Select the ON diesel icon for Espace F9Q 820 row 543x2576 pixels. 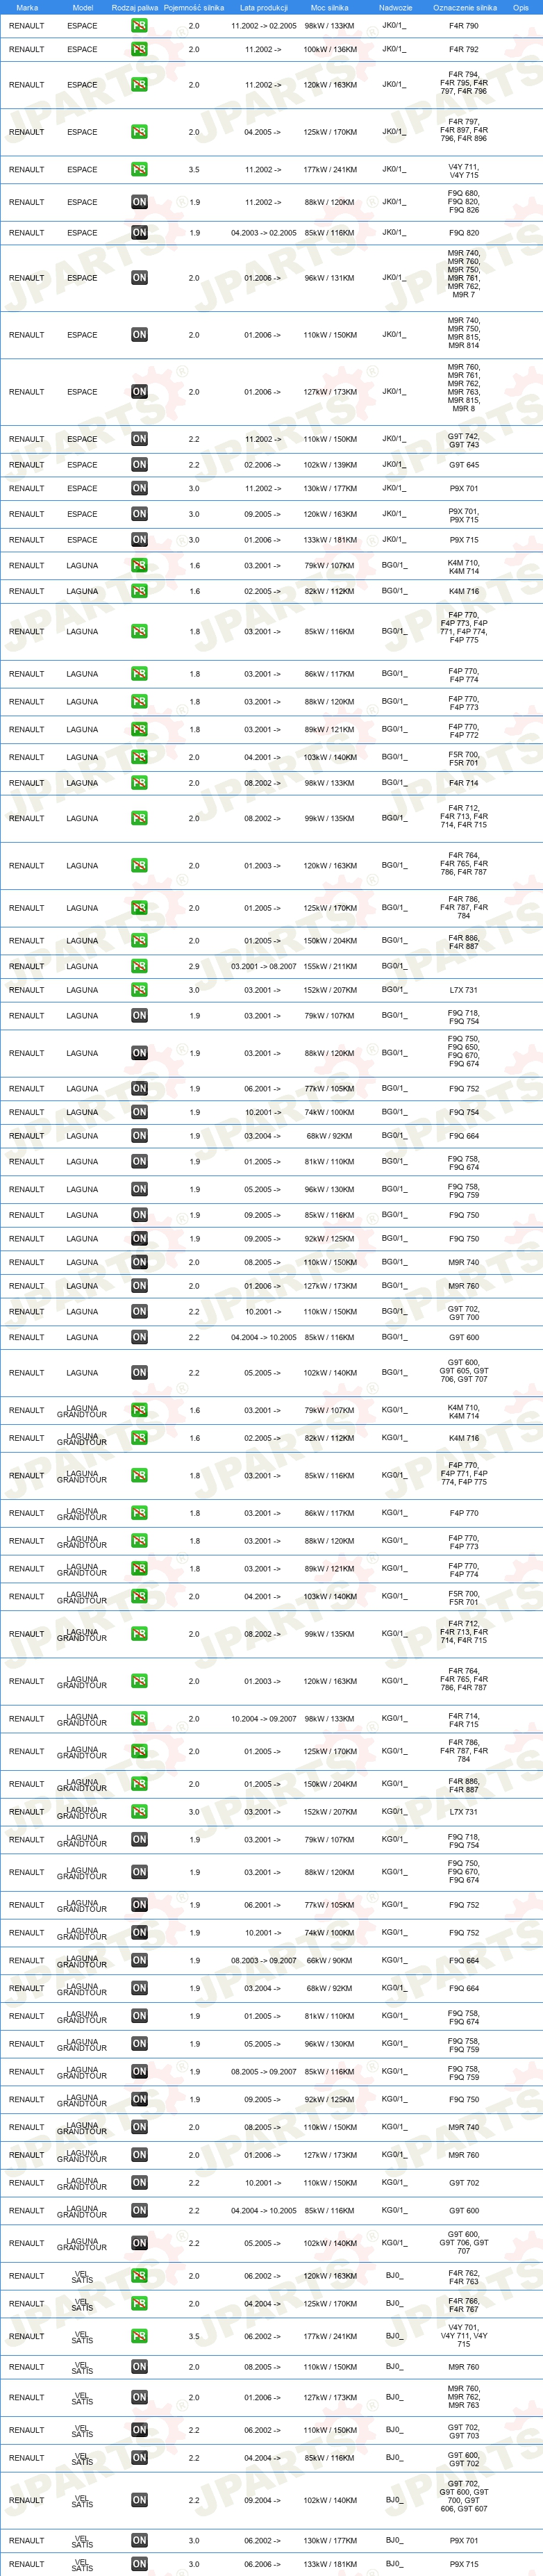(139, 233)
